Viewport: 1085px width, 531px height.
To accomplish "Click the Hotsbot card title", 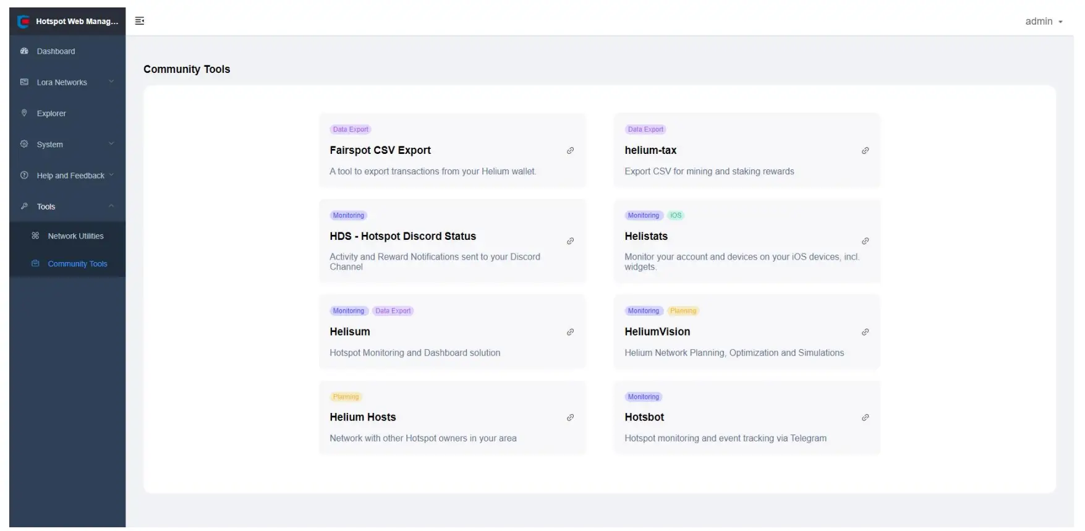I will pos(644,417).
